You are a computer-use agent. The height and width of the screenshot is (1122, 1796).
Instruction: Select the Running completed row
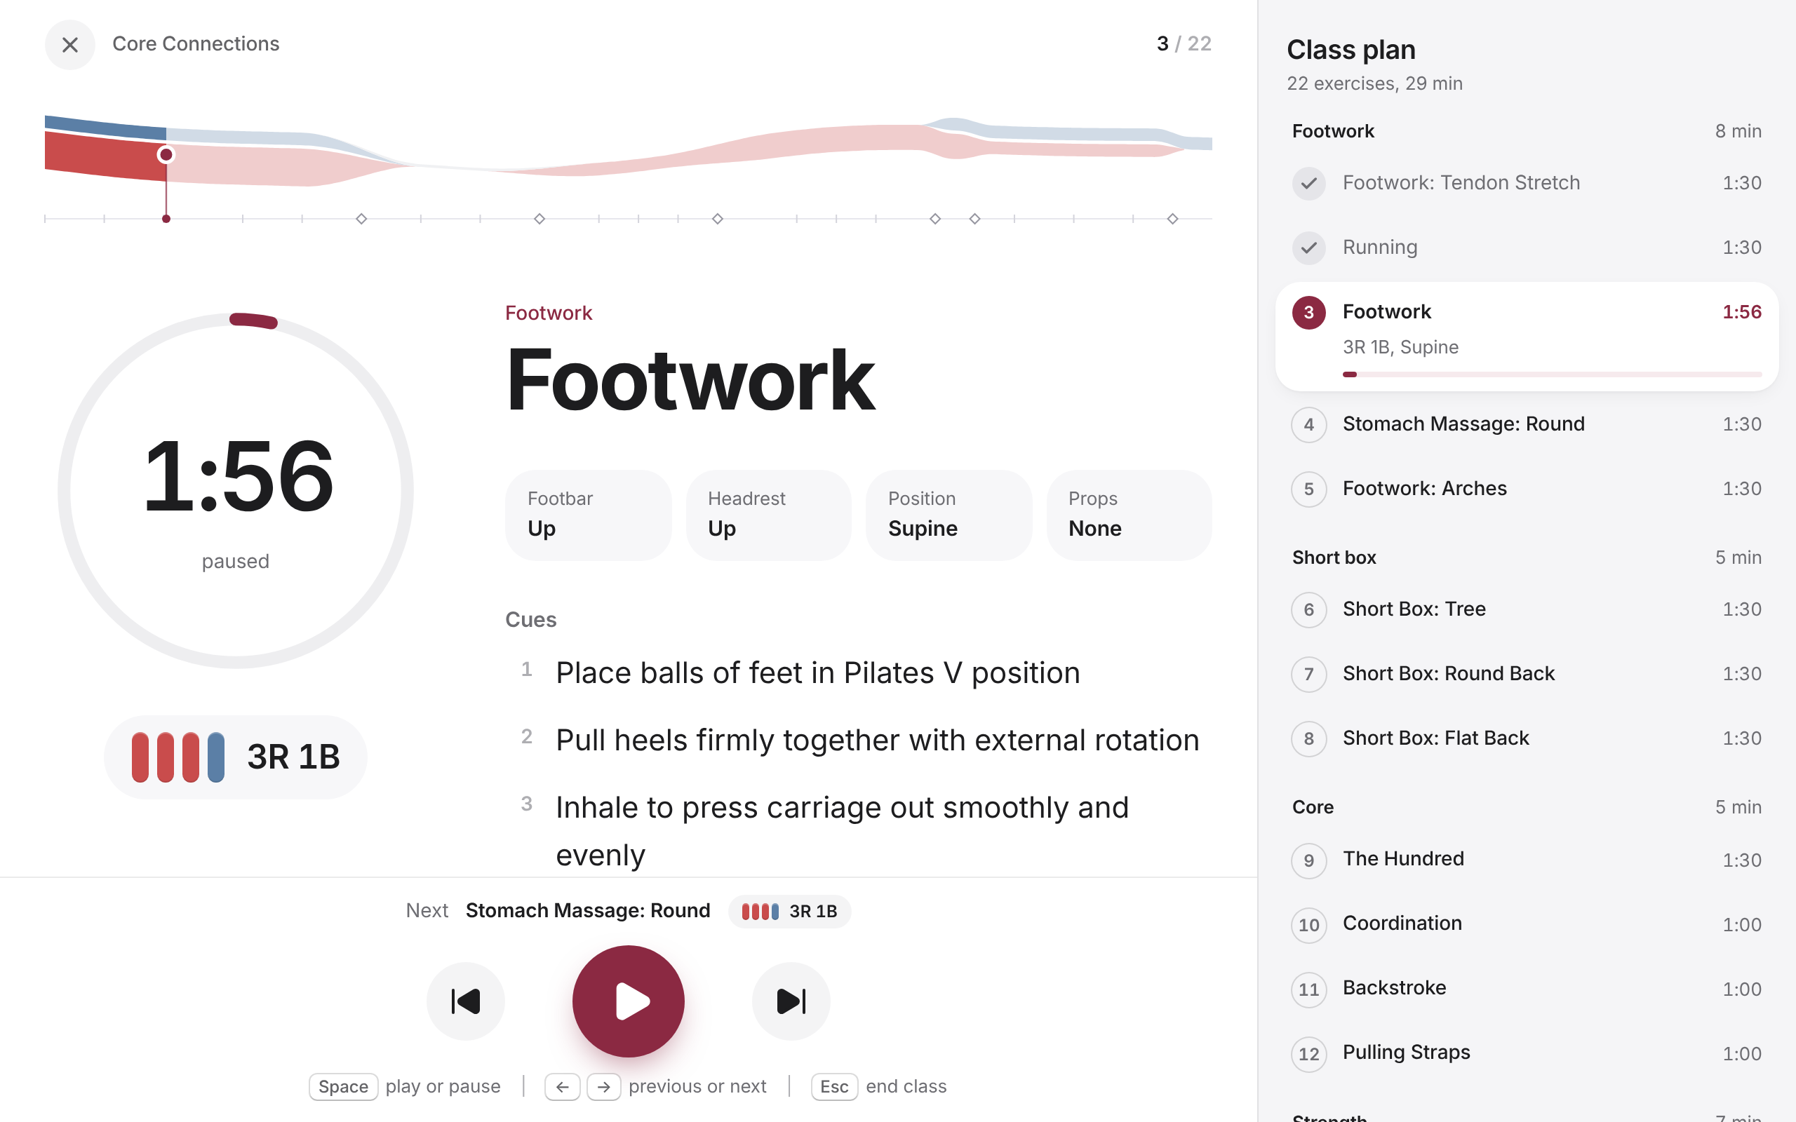click(1527, 248)
